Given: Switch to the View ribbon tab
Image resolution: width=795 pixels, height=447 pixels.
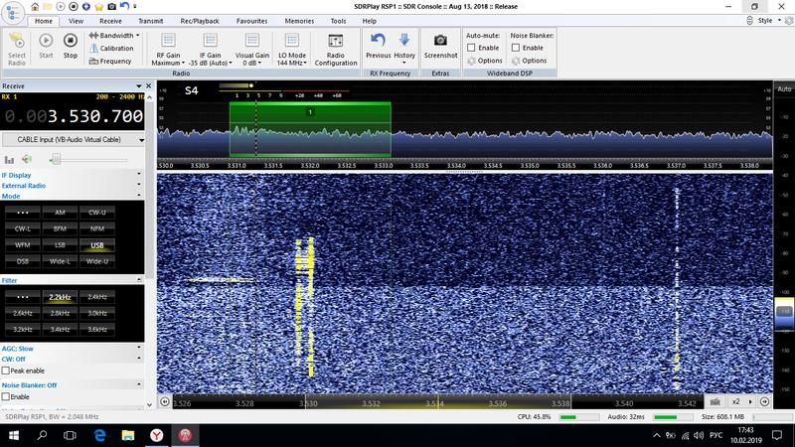Looking at the screenshot, I should (76, 21).
